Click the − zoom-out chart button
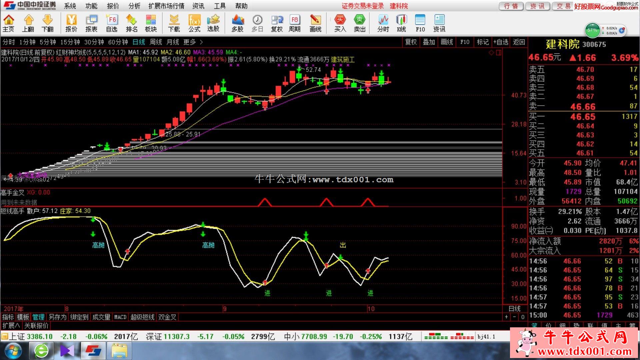 pos(514,317)
